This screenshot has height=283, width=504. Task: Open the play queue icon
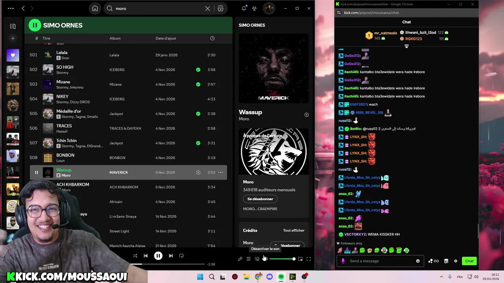pyautogui.click(x=248, y=259)
